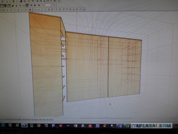Switch to the Вид сверху tab

pyautogui.click(x=18, y=120)
